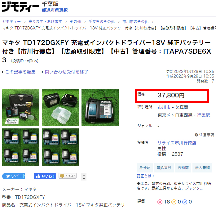
Task: Click the blue sad face rating icon
Action: click(185, 202)
